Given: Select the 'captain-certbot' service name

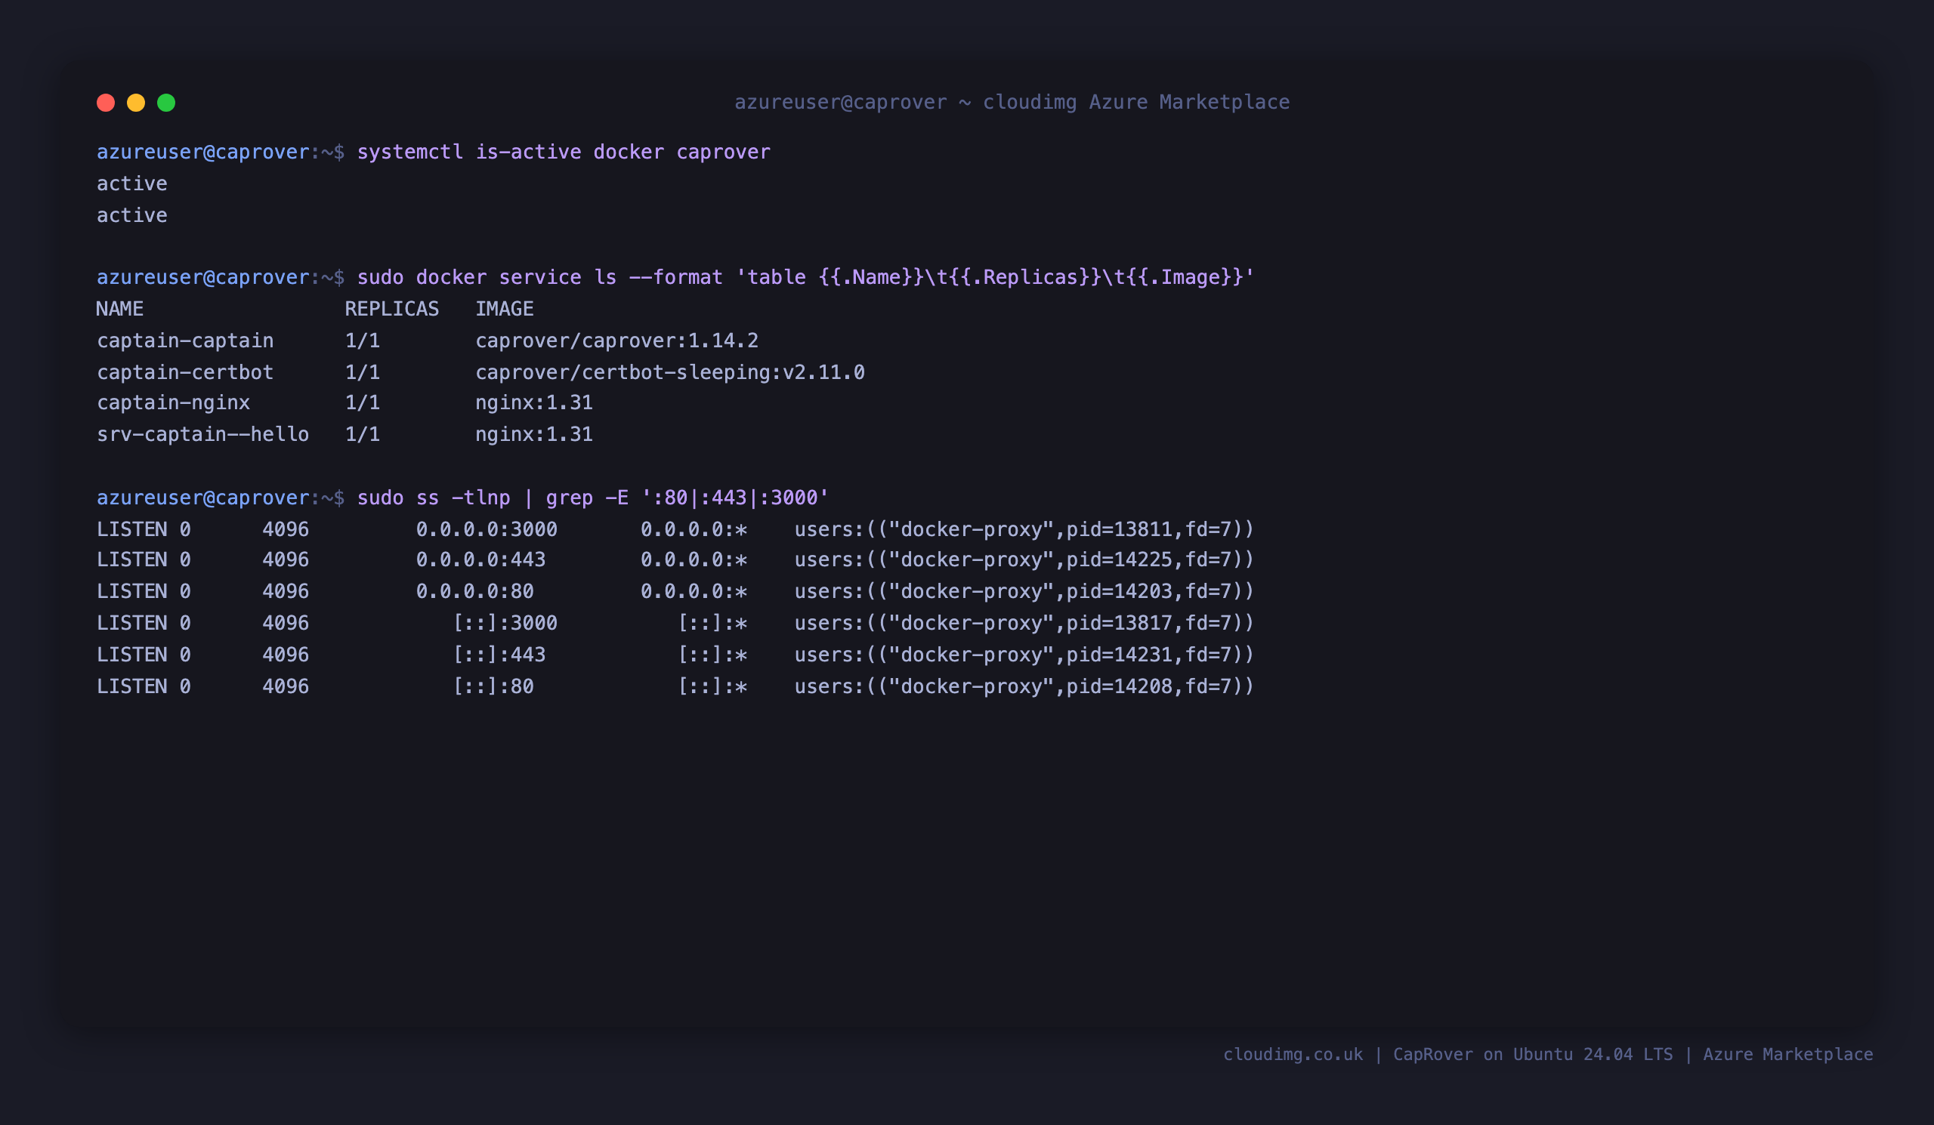Looking at the screenshot, I should pyautogui.click(x=185, y=372).
